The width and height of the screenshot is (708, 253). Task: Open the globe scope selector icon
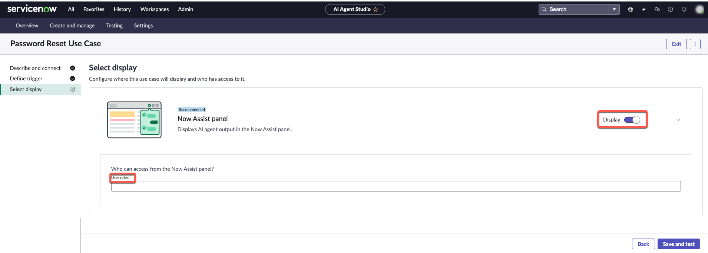click(631, 9)
